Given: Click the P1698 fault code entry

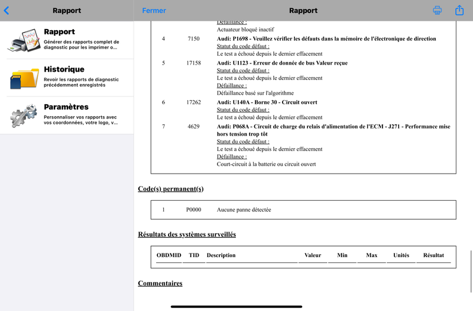Looking at the screenshot, I should tap(326, 39).
